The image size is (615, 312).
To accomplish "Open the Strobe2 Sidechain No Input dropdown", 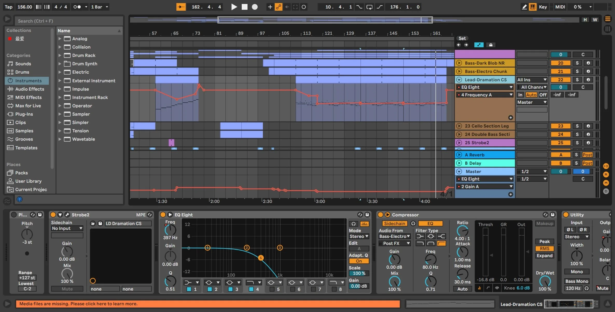I will (x=67, y=228).
